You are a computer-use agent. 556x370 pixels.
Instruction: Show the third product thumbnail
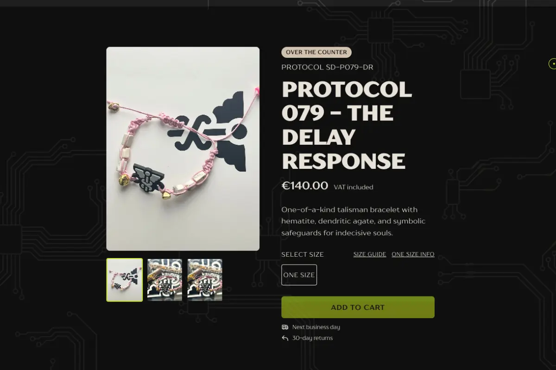[205, 280]
